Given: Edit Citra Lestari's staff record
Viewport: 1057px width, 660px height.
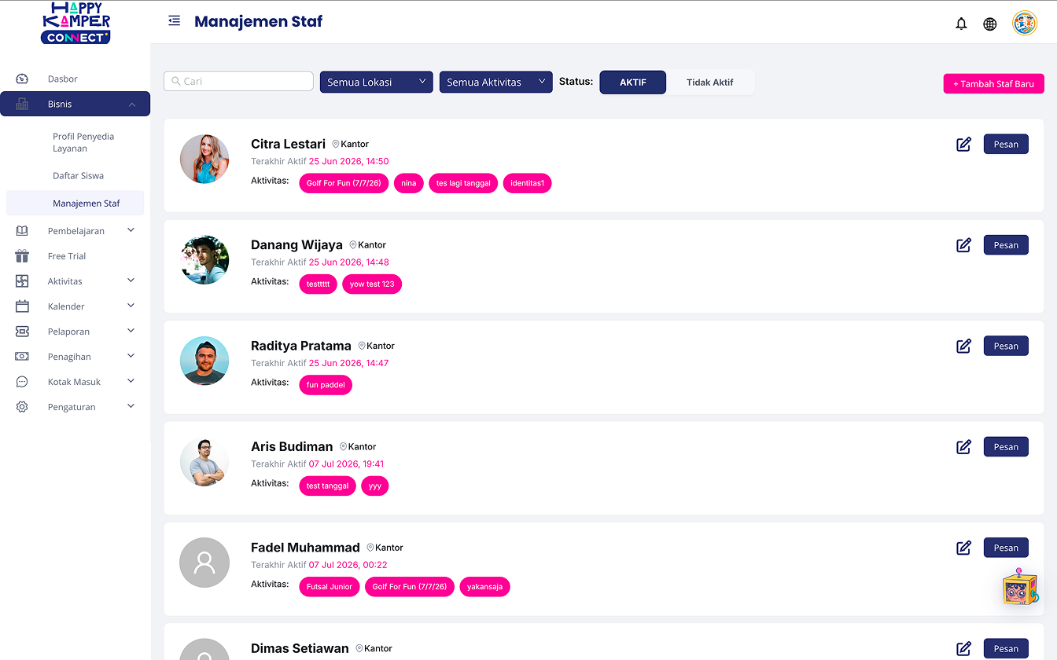Looking at the screenshot, I should [x=963, y=144].
